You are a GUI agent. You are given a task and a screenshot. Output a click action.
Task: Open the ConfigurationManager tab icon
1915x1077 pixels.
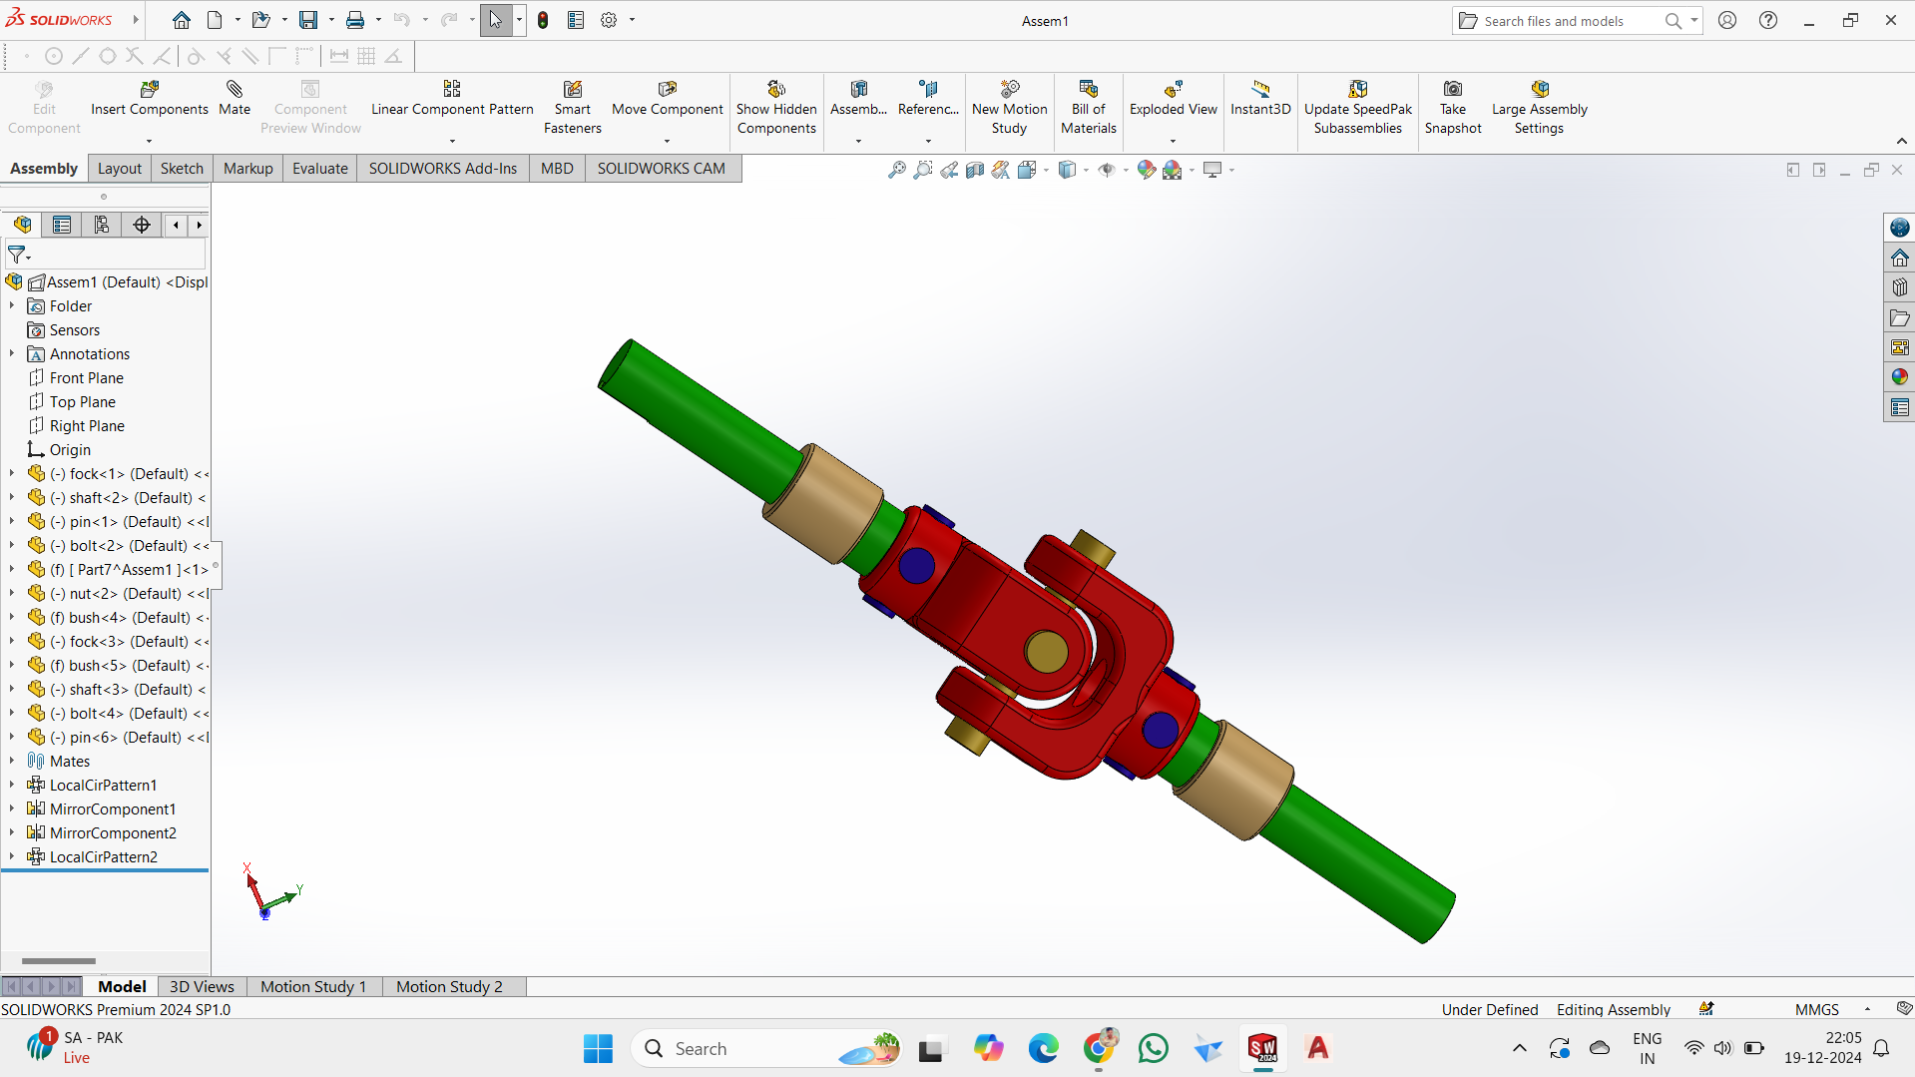pyautogui.click(x=102, y=225)
